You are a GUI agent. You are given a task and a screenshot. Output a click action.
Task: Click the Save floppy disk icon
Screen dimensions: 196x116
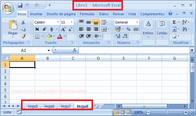[x=20, y=5]
